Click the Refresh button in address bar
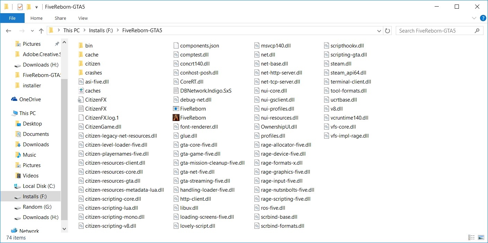The height and width of the screenshot is (243, 488). 387,31
